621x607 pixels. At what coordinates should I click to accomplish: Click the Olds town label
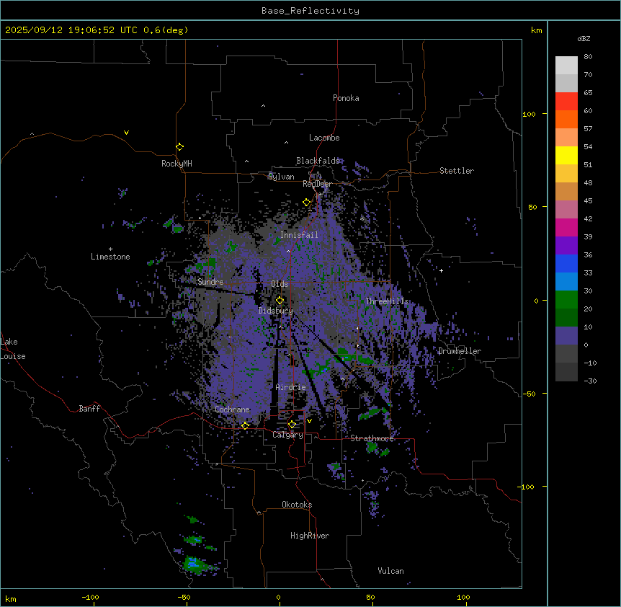click(x=280, y=284)
